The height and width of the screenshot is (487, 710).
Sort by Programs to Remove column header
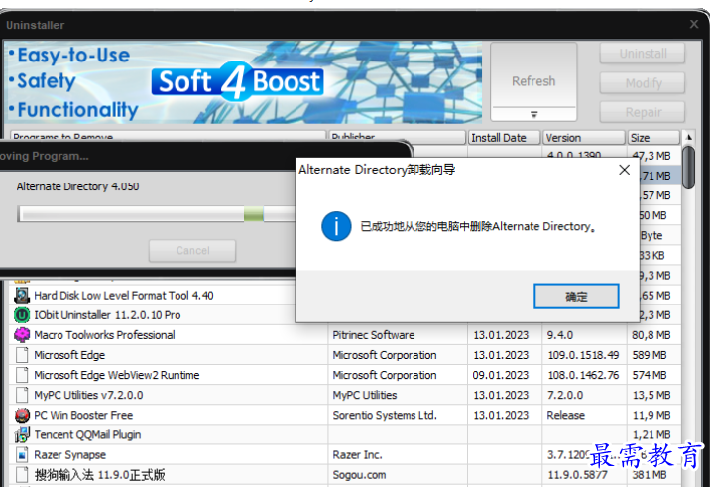(168, 136)
